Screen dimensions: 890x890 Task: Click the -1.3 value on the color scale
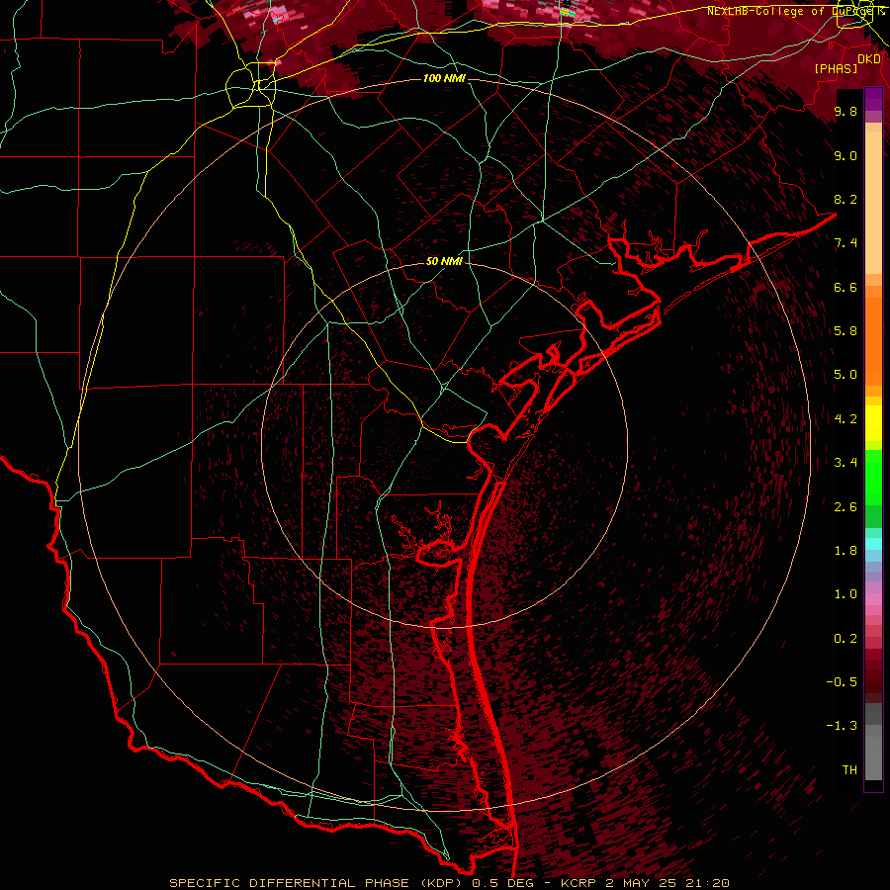pyautogui.click(x=842, y=726)
